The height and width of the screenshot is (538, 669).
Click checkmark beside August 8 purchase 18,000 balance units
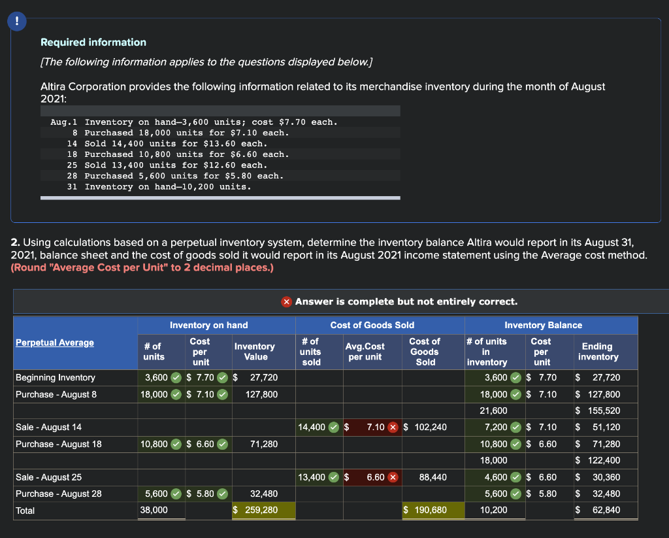click(516, 395)
